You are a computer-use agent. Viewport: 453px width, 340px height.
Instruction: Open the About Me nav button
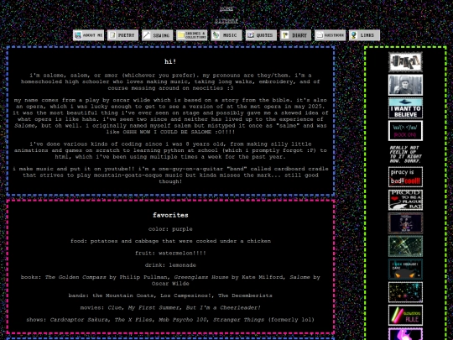click(88, 35)
